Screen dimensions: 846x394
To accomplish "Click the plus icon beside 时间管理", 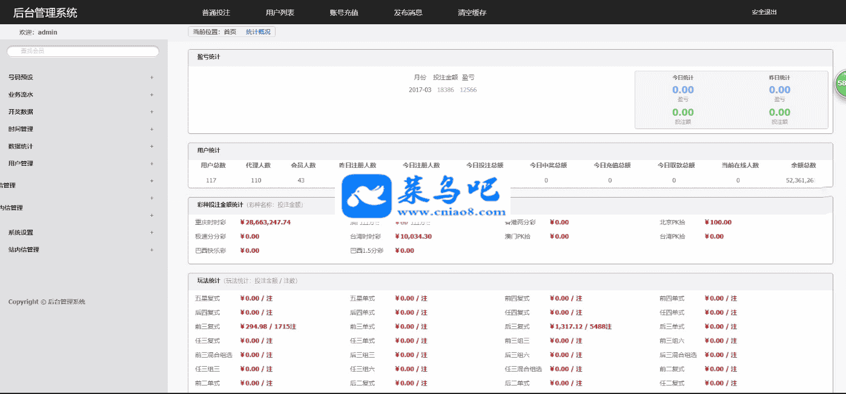I will (151, 129).
